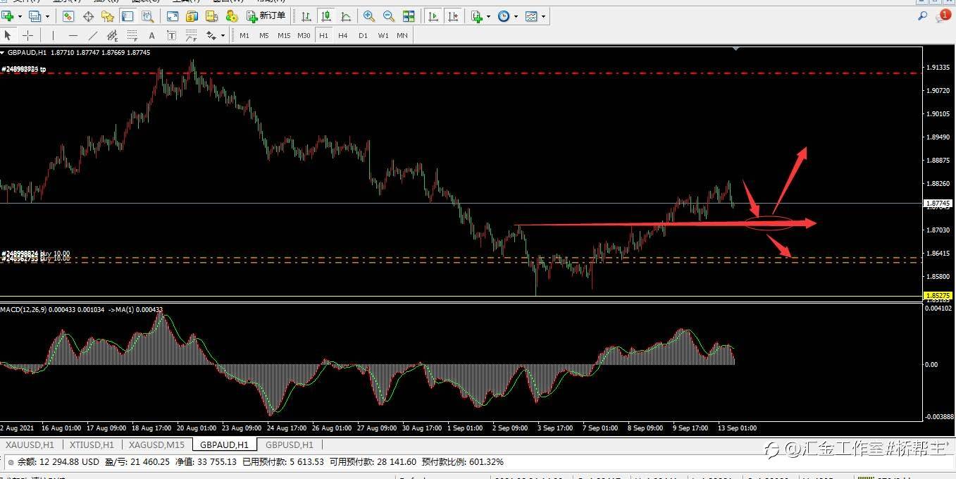
Task: Switch to bar chart type
Action: click(x=306, y=16)
